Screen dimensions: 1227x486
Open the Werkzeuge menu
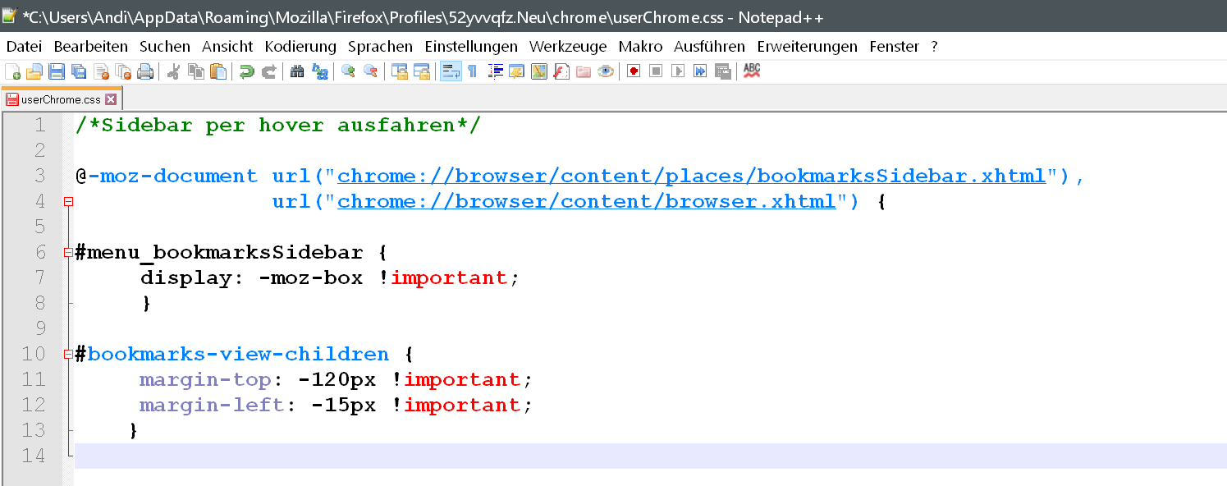tap(568, 47)
